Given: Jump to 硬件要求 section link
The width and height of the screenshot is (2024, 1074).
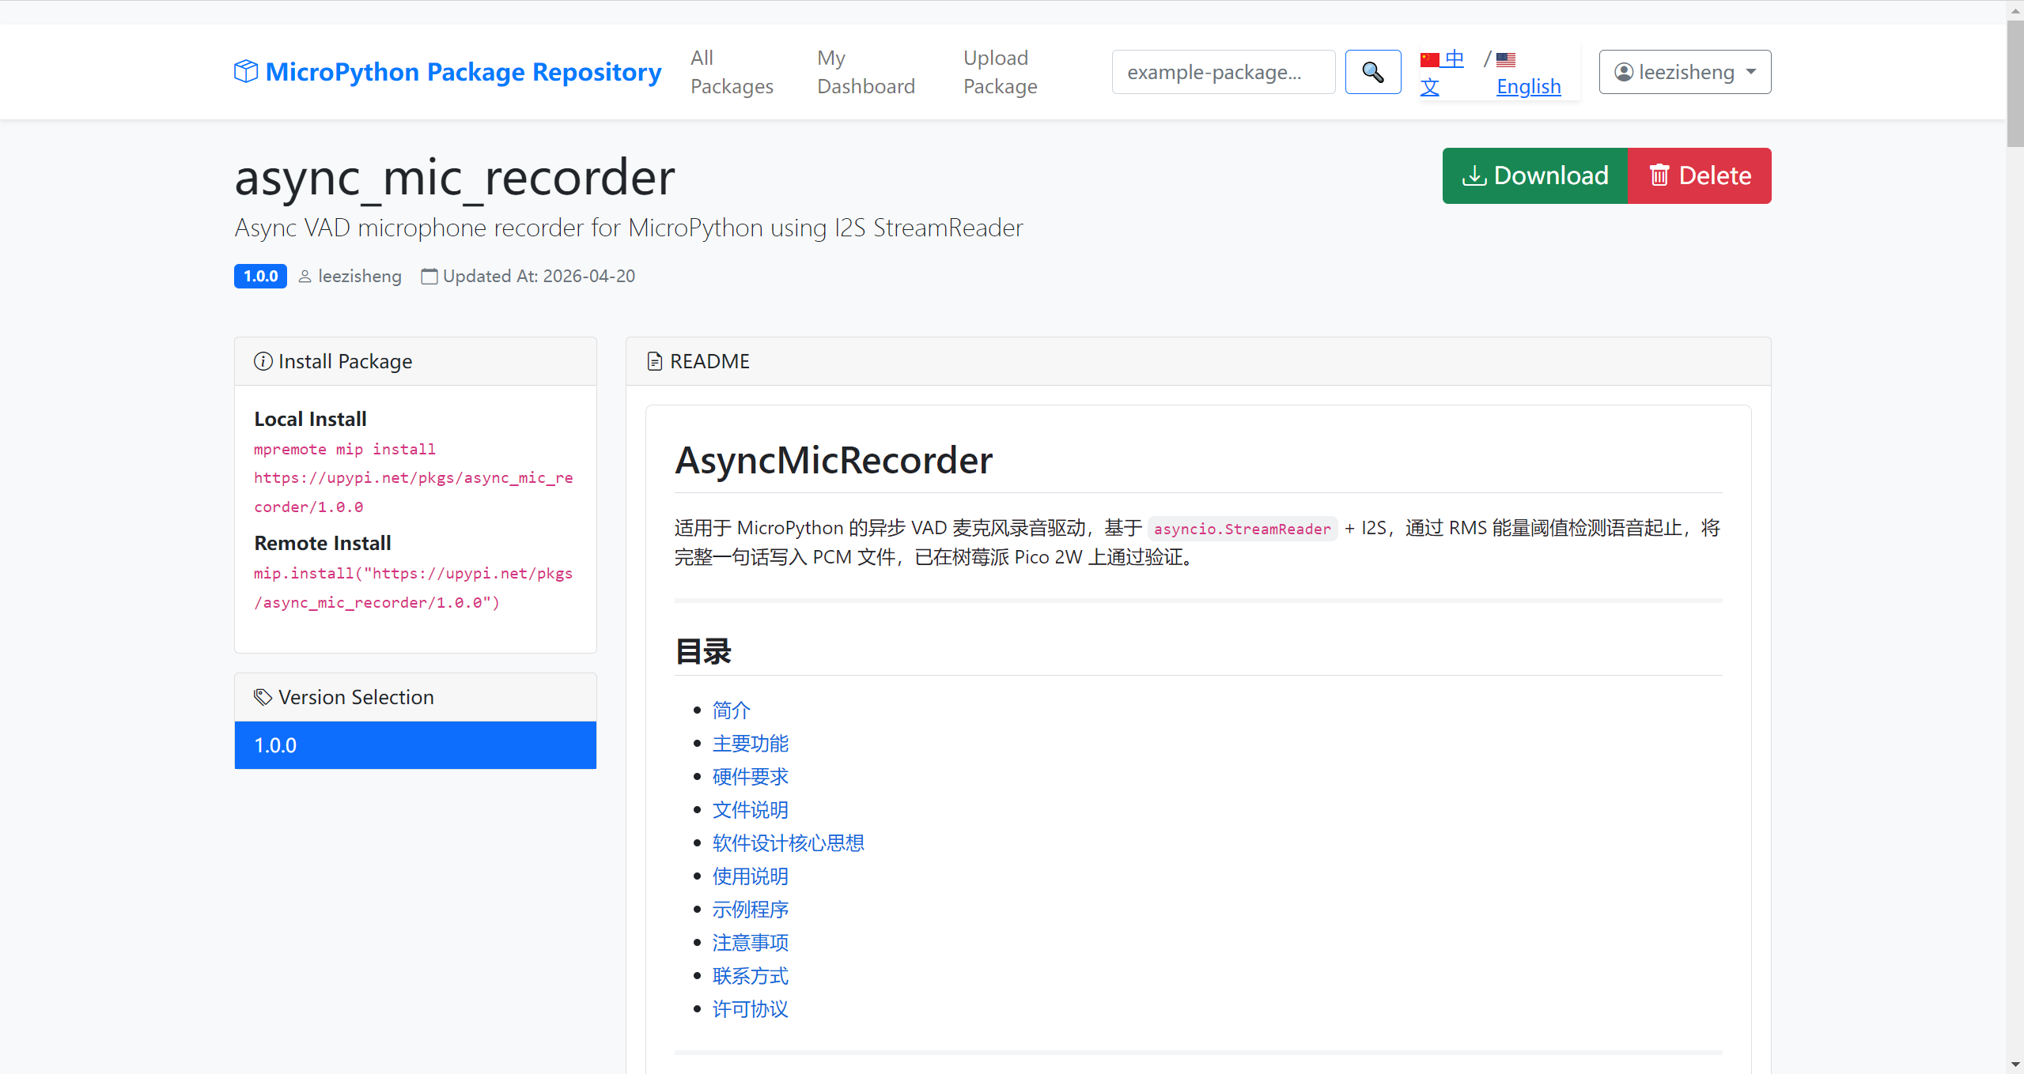Looking at the screenshot, I should (750, 776).
